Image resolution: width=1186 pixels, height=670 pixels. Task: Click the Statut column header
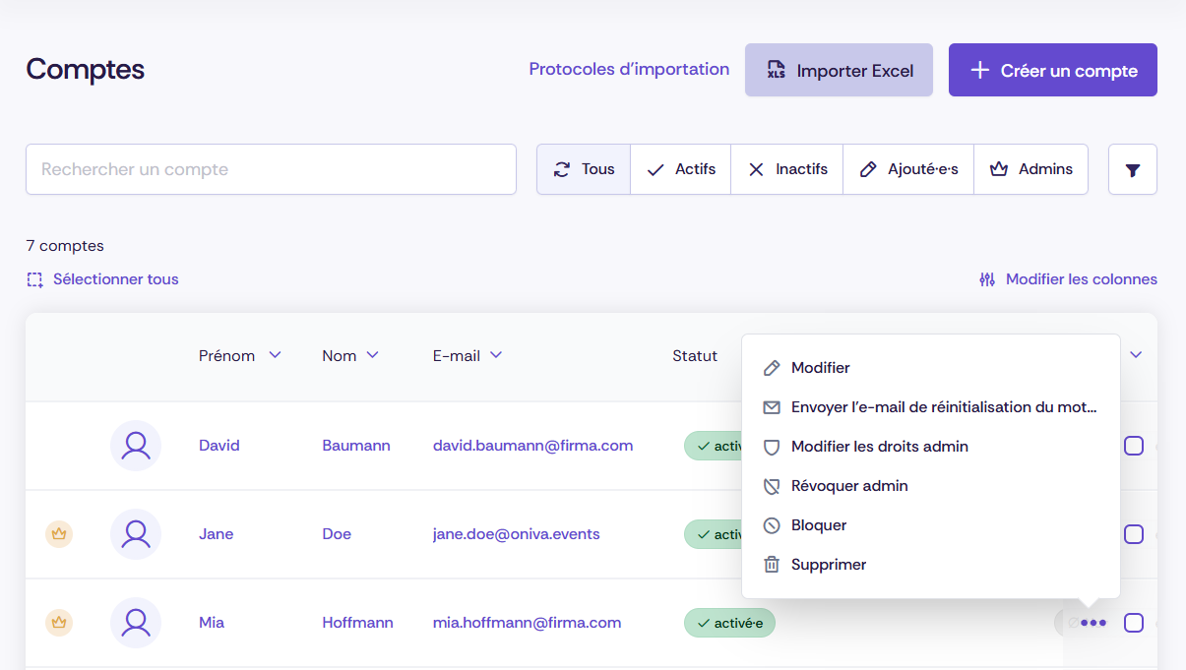(x=695, y=356)
